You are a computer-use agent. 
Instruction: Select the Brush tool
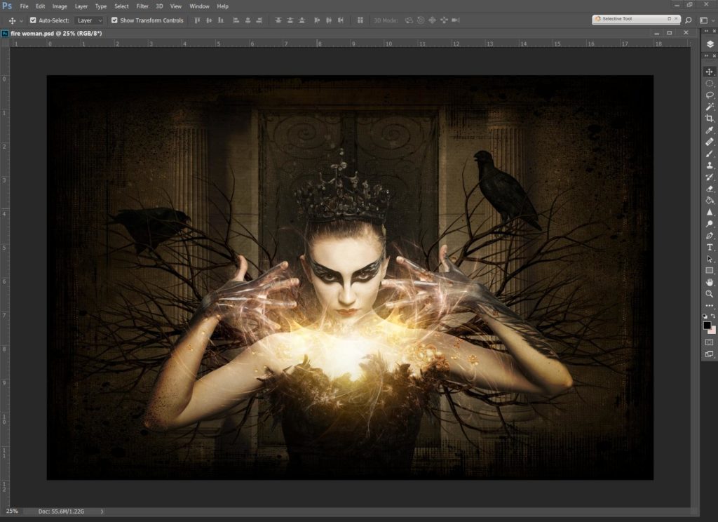pos(710,154)
